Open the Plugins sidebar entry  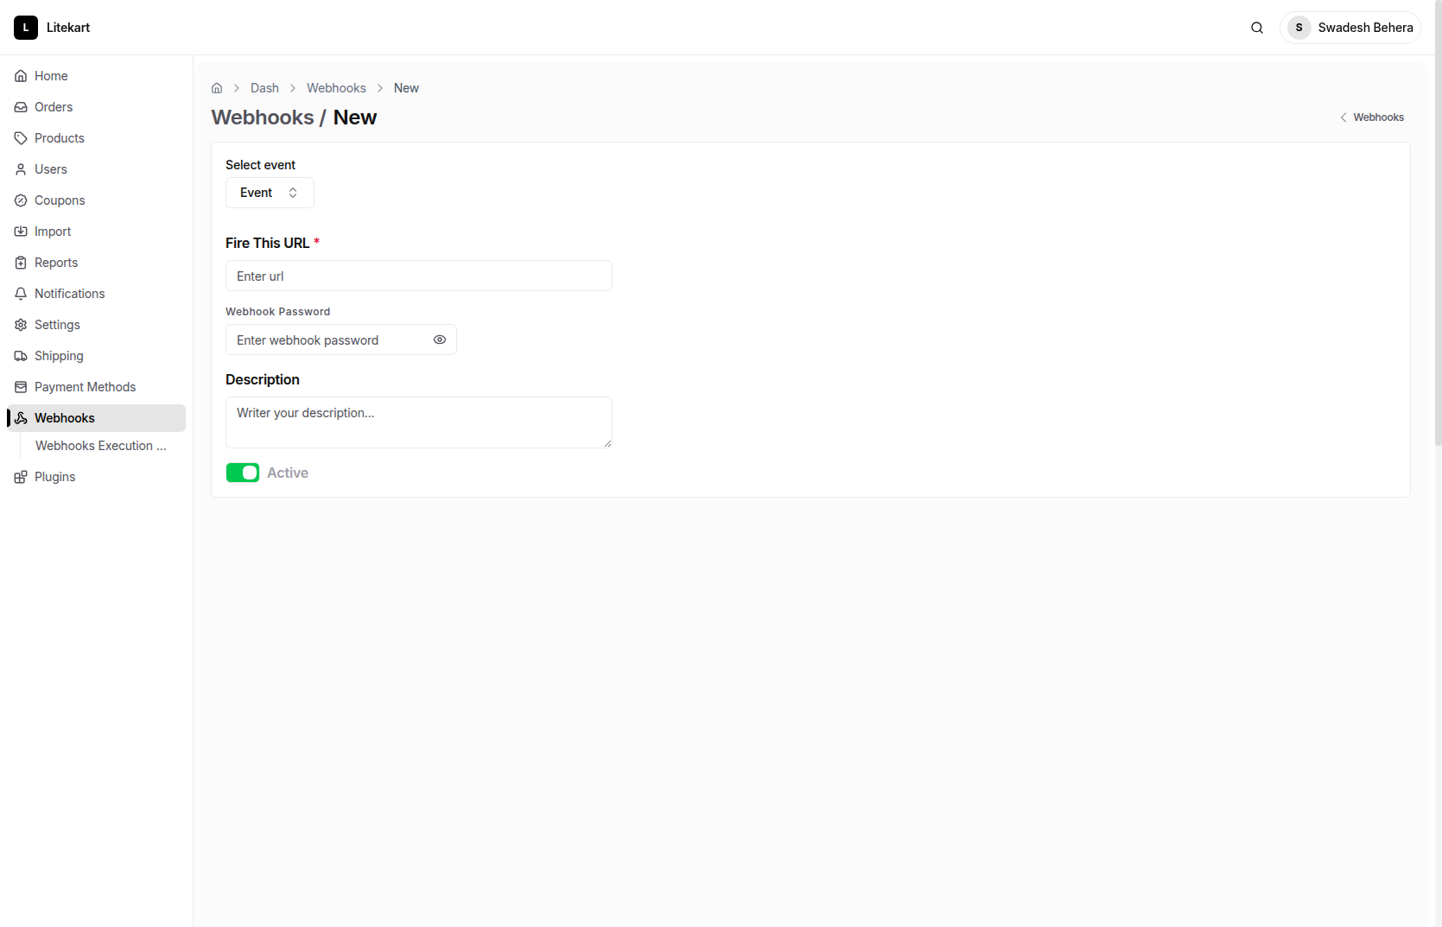tap(96, 477)
